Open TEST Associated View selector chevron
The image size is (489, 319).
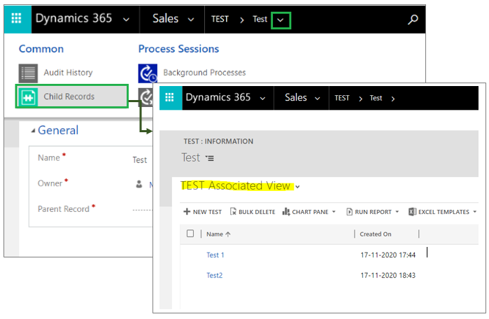tap(297, 187)
